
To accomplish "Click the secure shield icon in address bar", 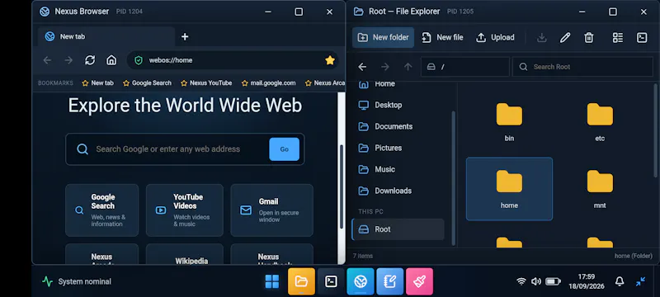I will click(139, 60).
